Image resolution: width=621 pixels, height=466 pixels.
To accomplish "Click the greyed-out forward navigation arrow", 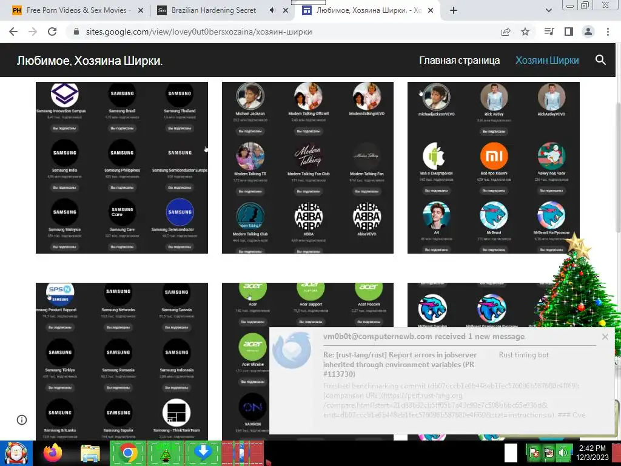I will pyautogui.click(x=33, y=32).
